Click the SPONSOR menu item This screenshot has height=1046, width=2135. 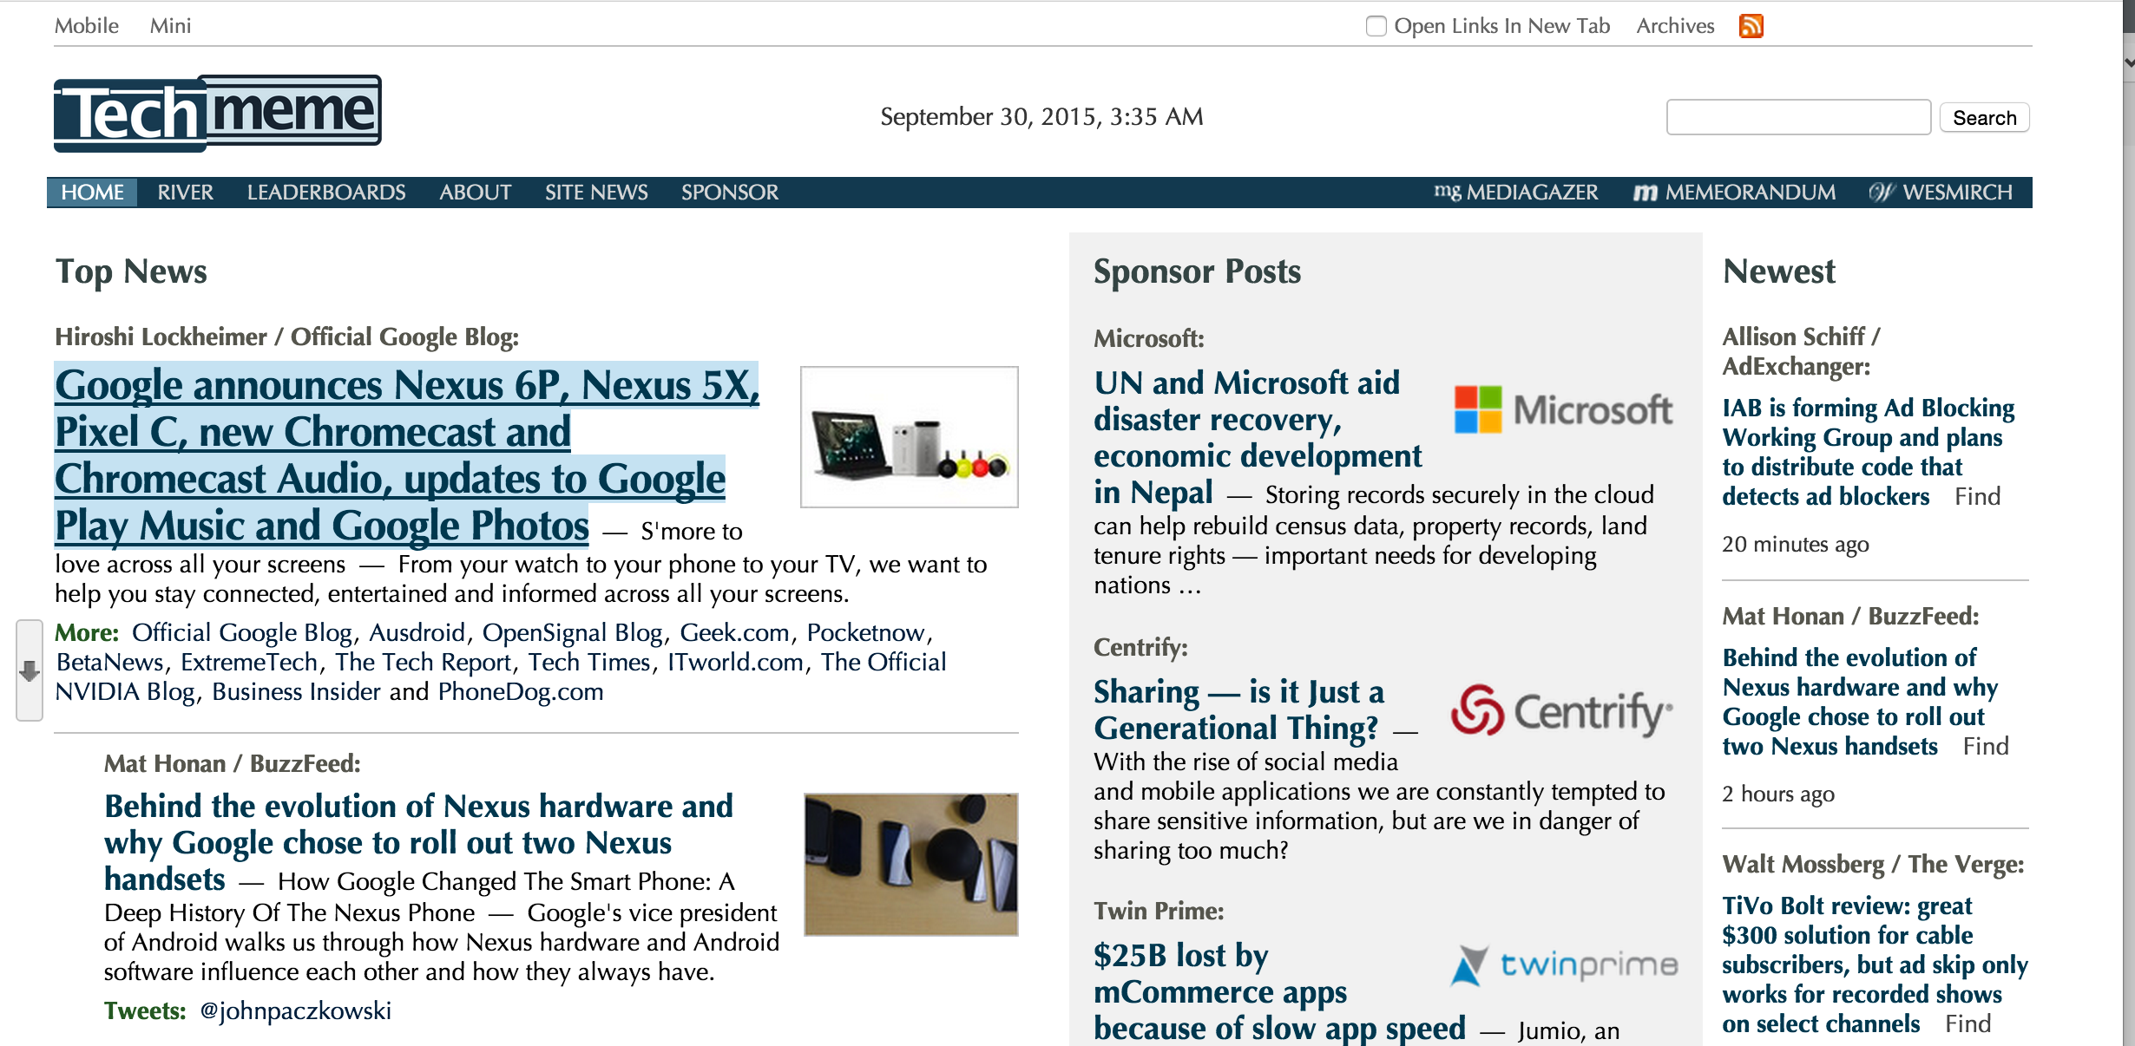tap(728, 192)
